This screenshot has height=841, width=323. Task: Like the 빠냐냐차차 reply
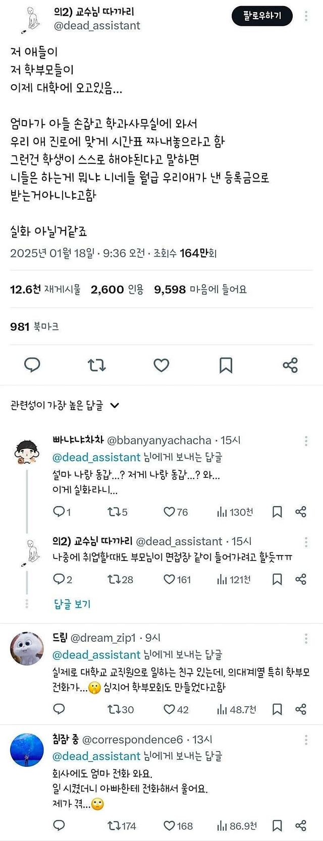[x=170, y=512]
